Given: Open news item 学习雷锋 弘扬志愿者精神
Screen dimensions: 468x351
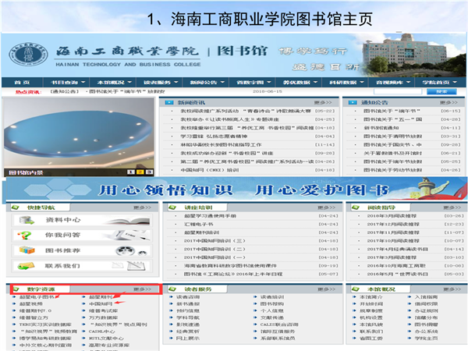Looking at the screenshot, I should (214, 136).
